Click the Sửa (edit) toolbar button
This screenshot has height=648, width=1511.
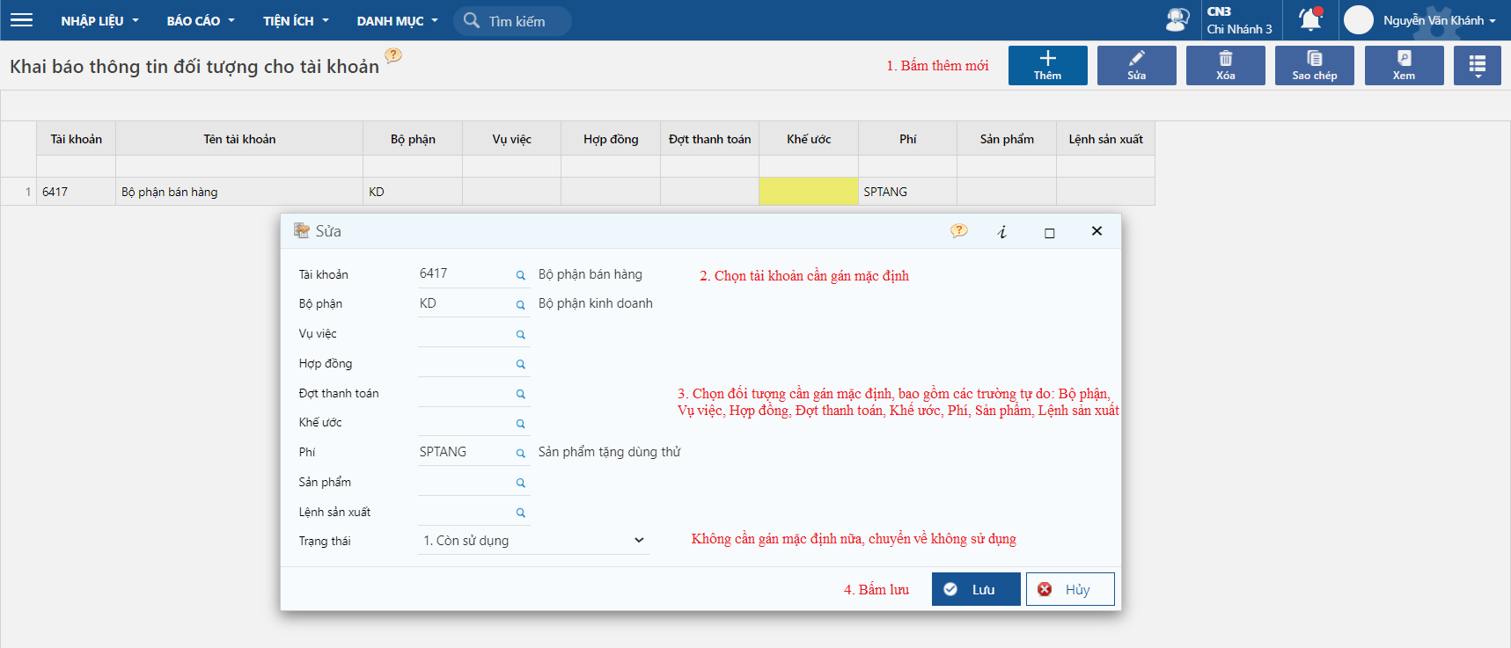1136,66
